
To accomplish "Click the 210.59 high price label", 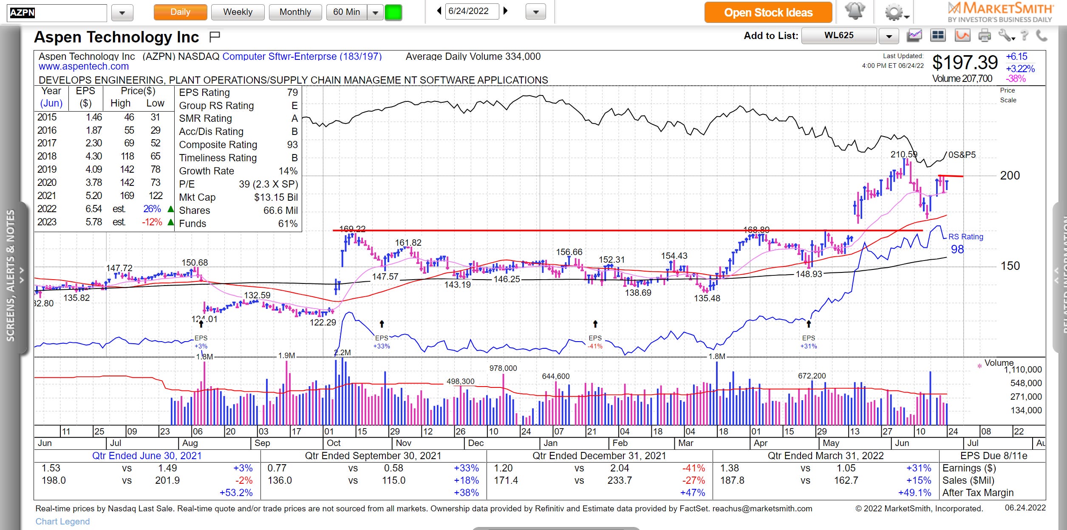I will (904, 154).
